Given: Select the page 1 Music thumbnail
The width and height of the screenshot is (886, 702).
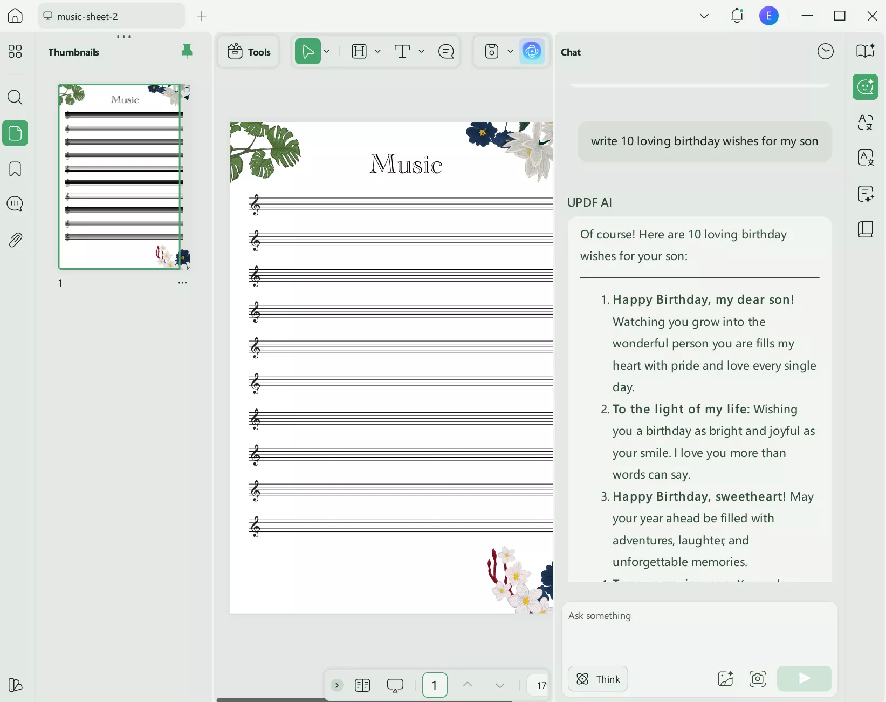Looking at the screenshot, I should [x=125, y=176].
